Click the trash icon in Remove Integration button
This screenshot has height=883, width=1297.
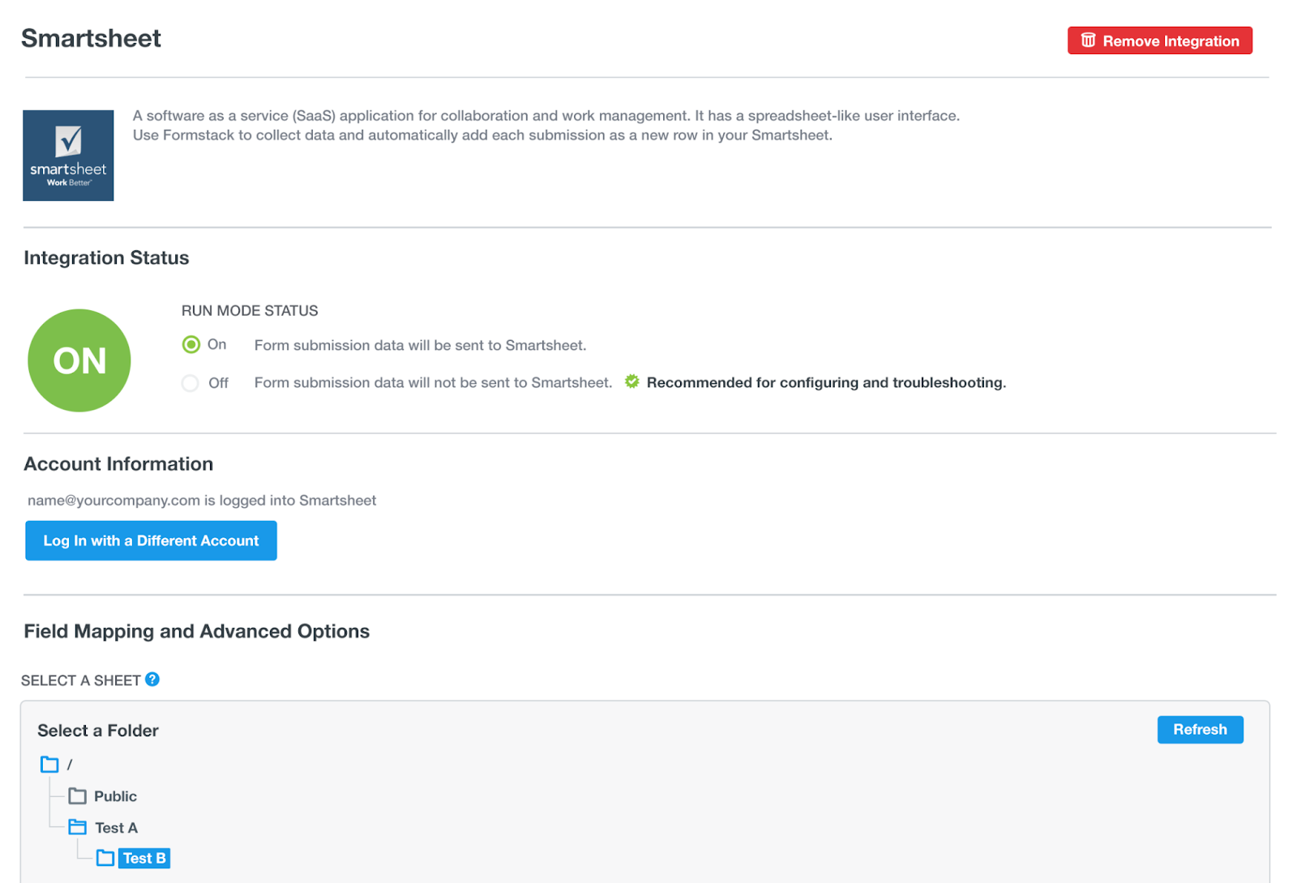click(1088, 40)
